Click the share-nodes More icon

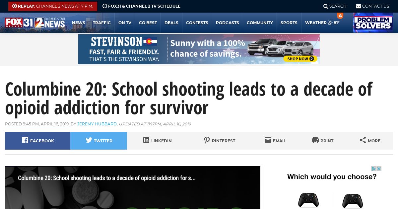[363, 140]
